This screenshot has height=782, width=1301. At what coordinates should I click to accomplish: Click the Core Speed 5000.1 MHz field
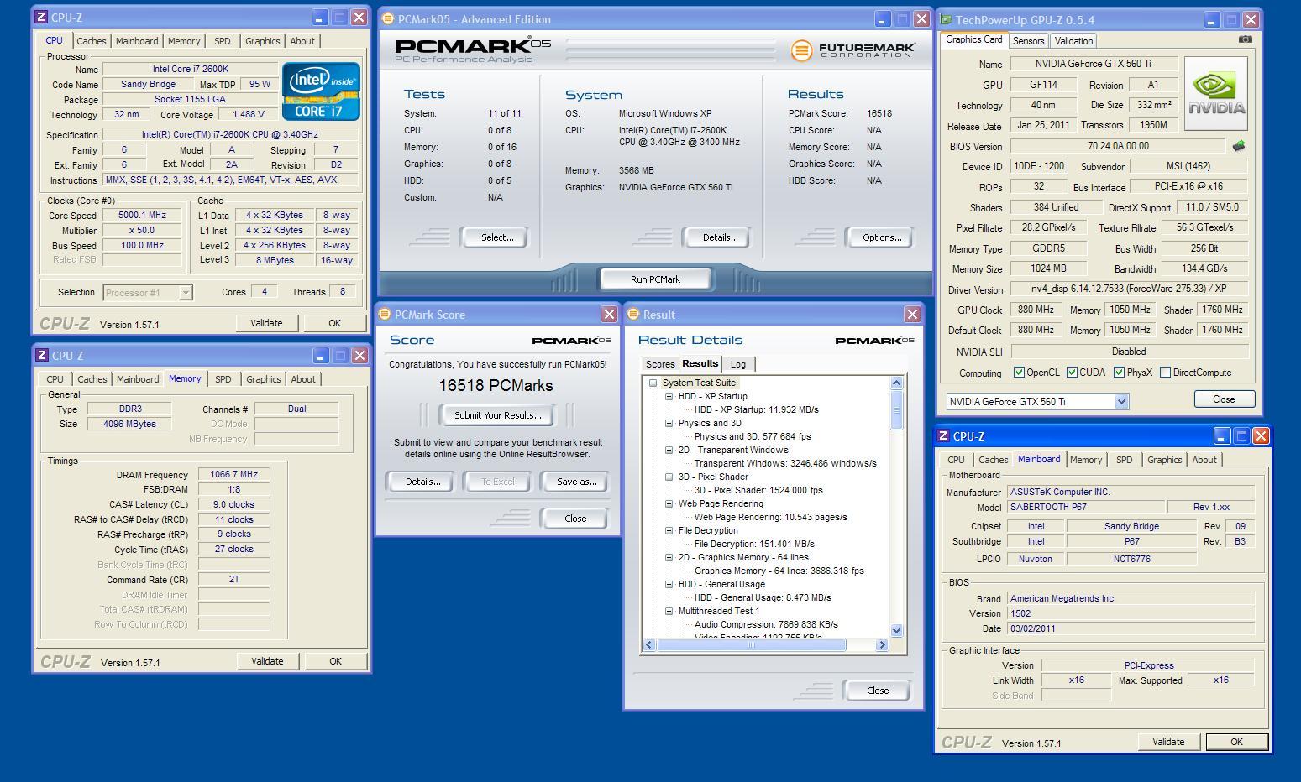pos(142,216)
